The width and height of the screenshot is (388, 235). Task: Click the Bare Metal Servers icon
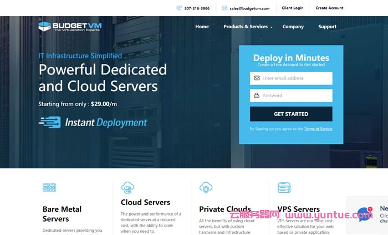pos(49,188)
